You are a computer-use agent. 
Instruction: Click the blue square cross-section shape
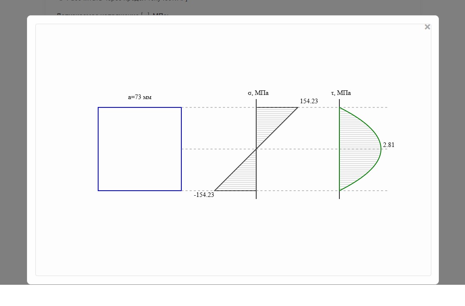tap(140, 149)
